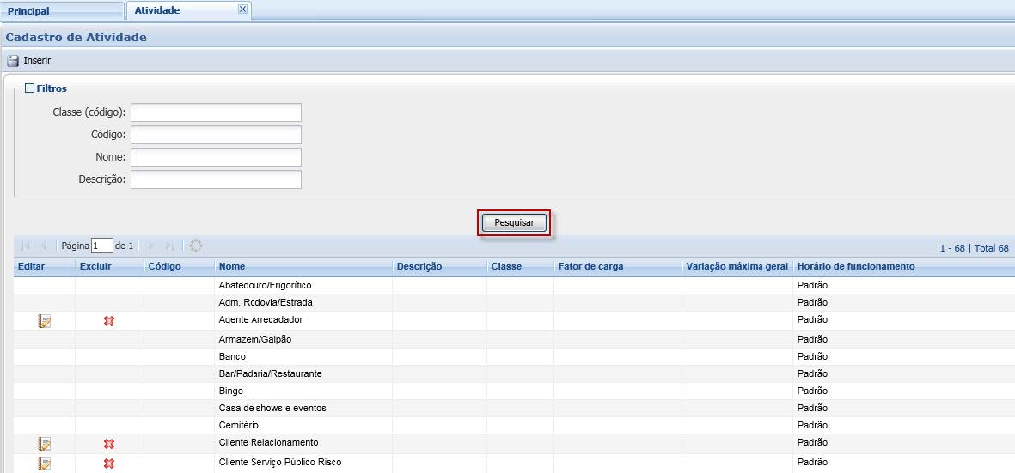Edit the Cliente Serviço Público Risco row
1015x473 pixels.
45,464
